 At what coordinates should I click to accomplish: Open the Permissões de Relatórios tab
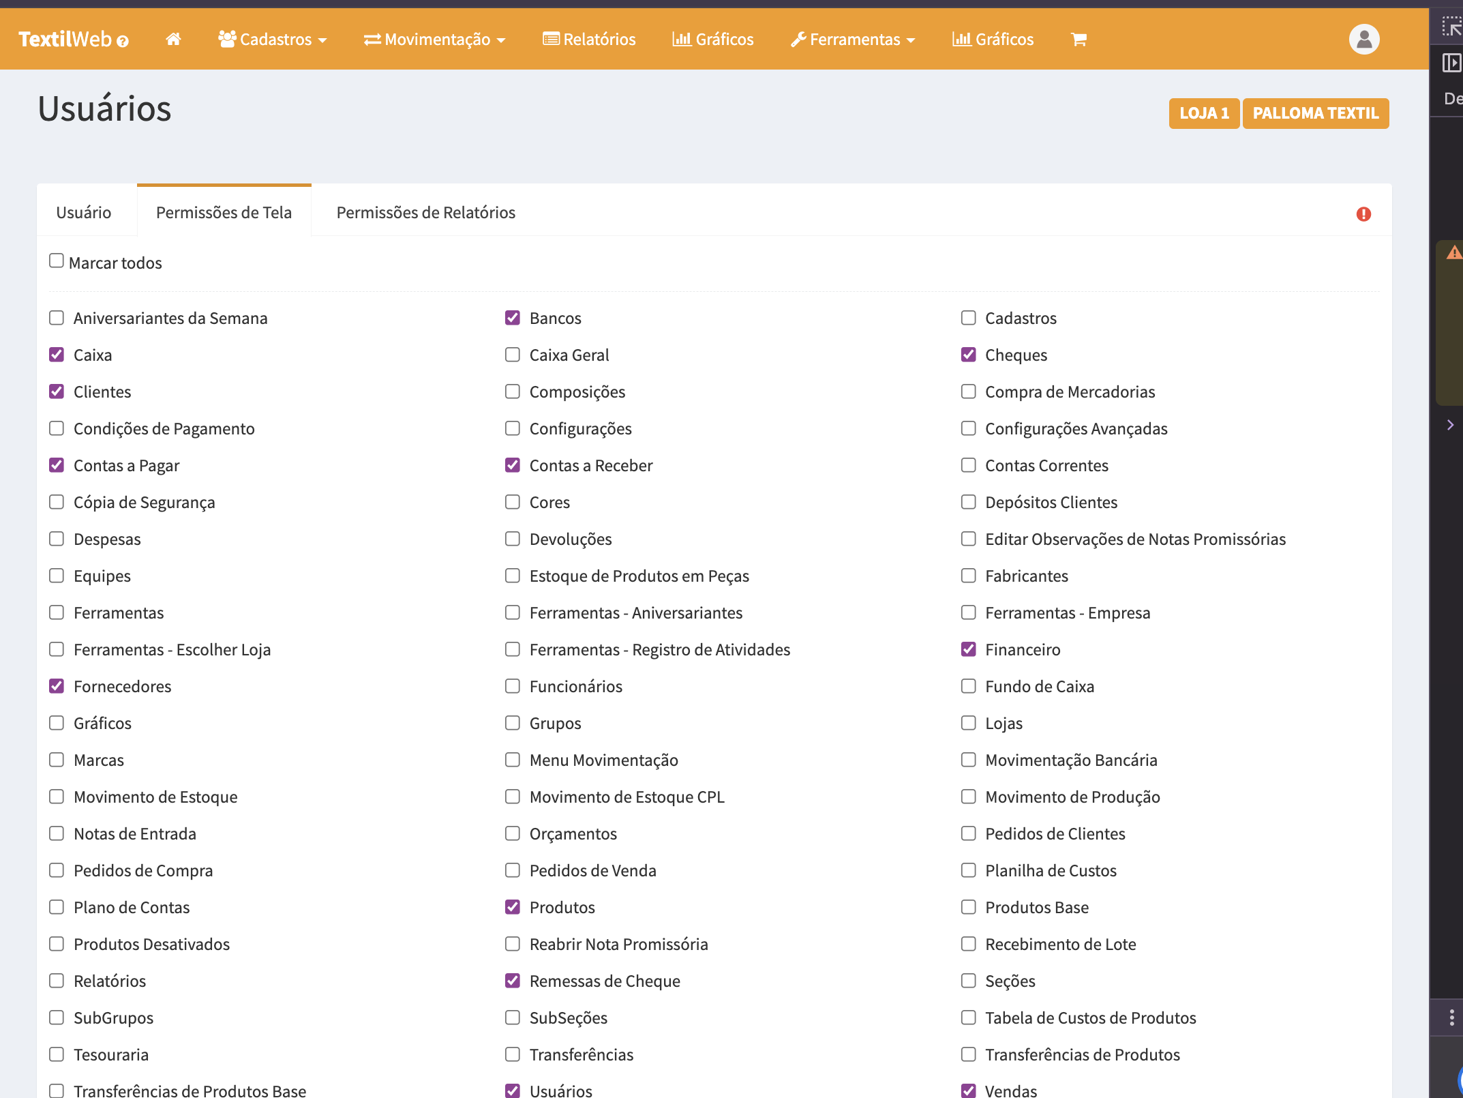[x=425, y=212]
